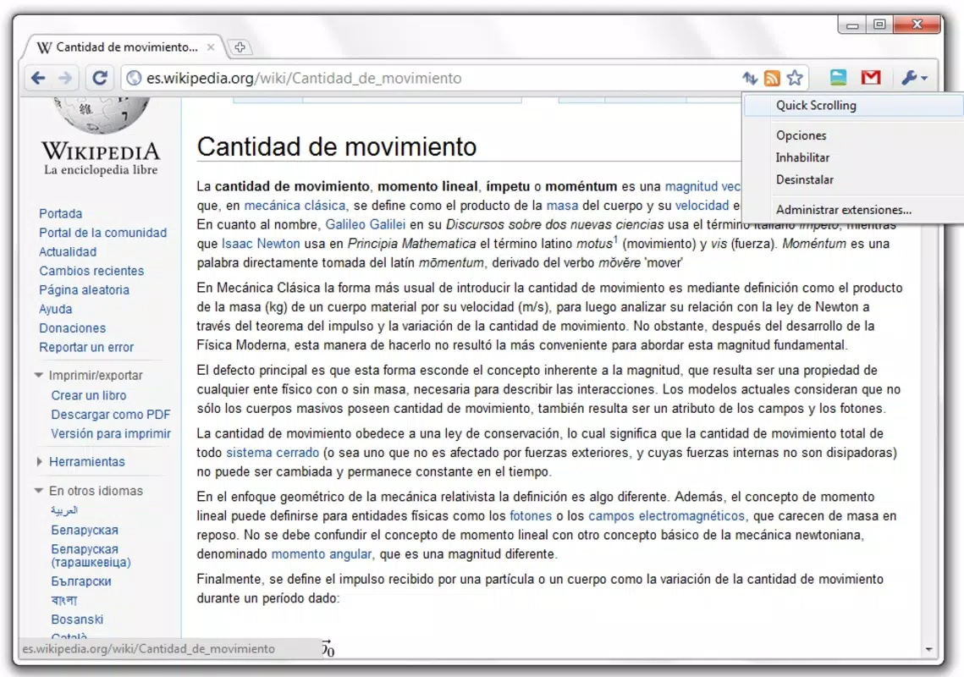Open the RSS feed icon
Viewport: 964px width, 677px height.
[x=772, y=78]
